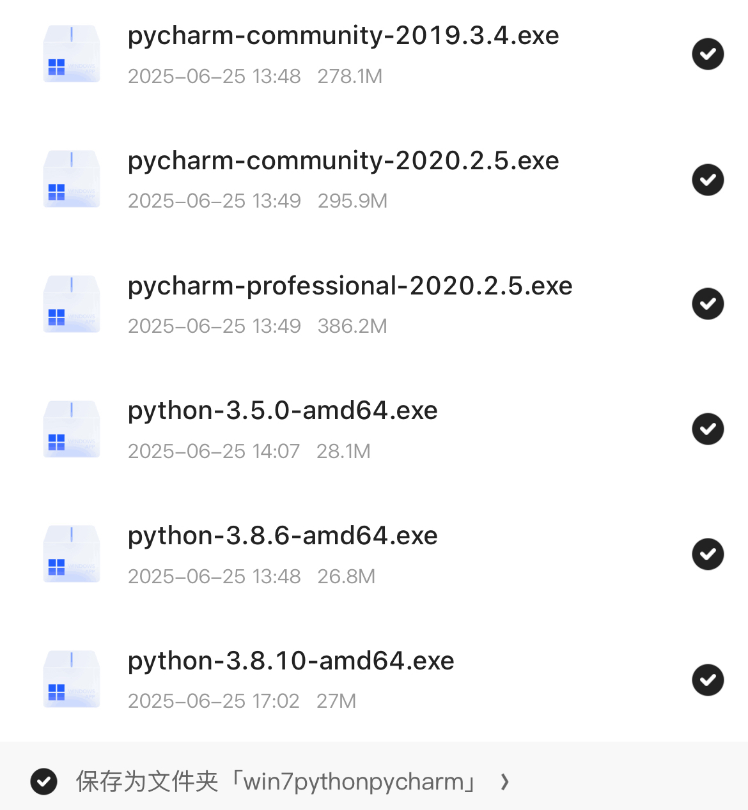This screenshot has width=748, height=810.
Task: Uncheck pycharm-community-2019.3.4.exe selection
Action: point(708,54)
